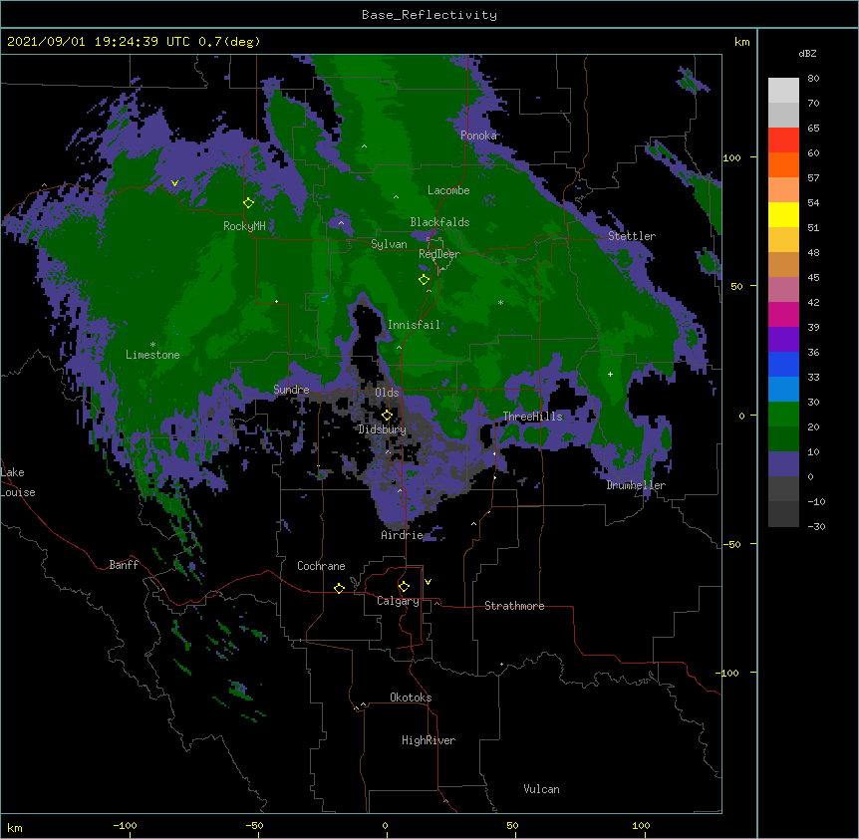Image resolution: width=859 pixels, height=839 pixels.
Task: Click the 80 value on the dBZ scale
Action: (813, 79)
